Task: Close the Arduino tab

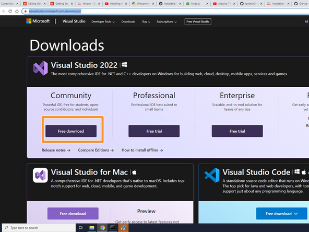Action: pos(234,4)
